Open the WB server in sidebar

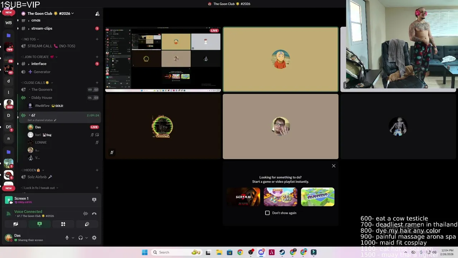click(x=9, y=23)
